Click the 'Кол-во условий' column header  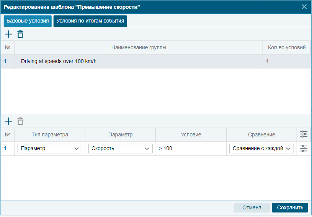point(286,48)
